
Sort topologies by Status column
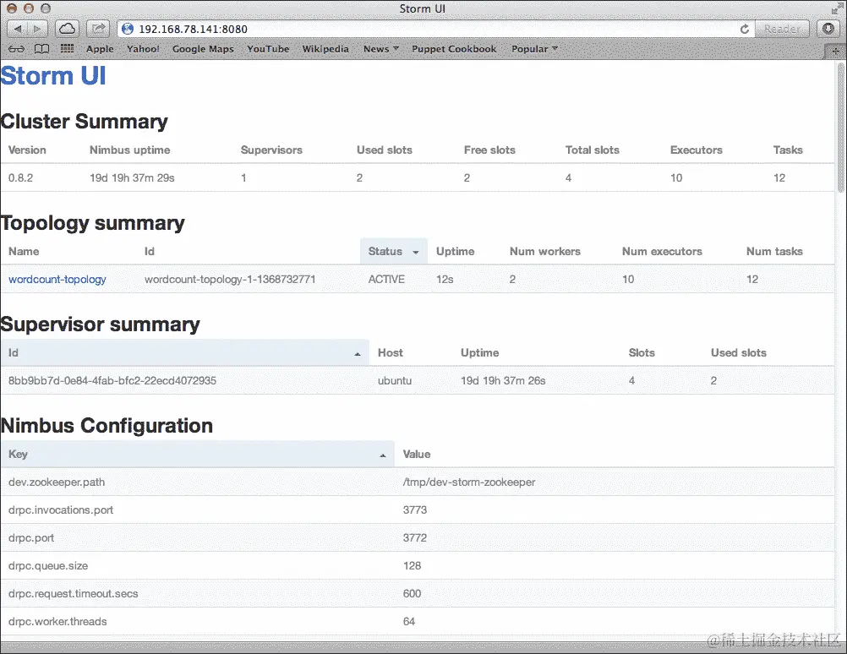(x=394, y=251)
